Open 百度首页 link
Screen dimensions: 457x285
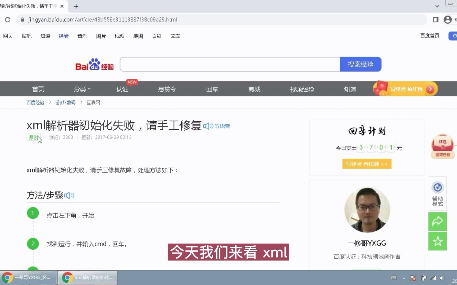(430, 36)
